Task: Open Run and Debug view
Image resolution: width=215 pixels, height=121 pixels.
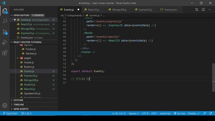Action: (x=5, y=42)
